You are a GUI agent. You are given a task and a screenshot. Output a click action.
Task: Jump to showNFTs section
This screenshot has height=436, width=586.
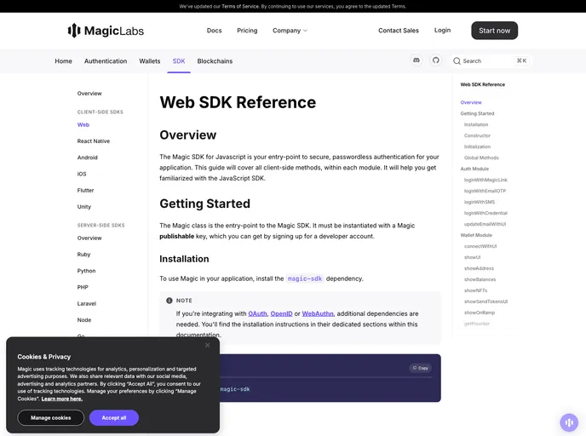click(476, 290)
